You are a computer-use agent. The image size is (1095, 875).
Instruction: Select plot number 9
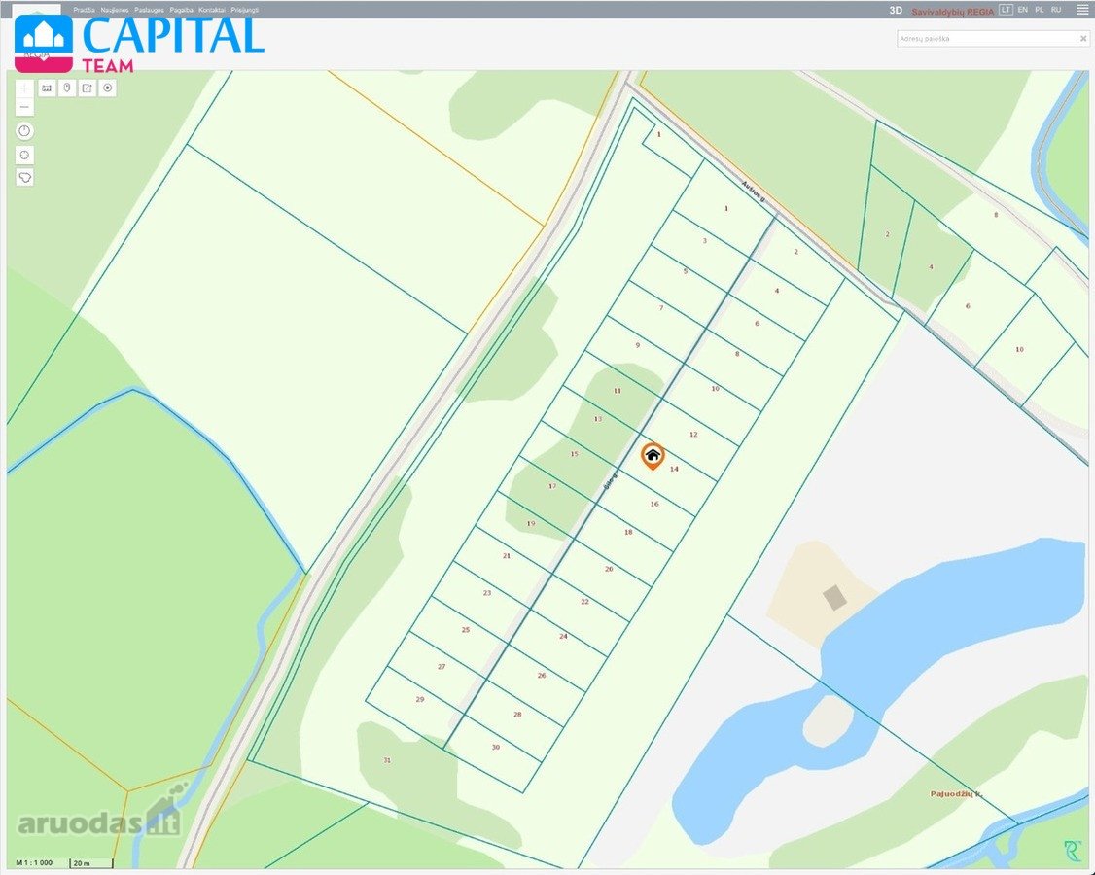coord(638,346)
